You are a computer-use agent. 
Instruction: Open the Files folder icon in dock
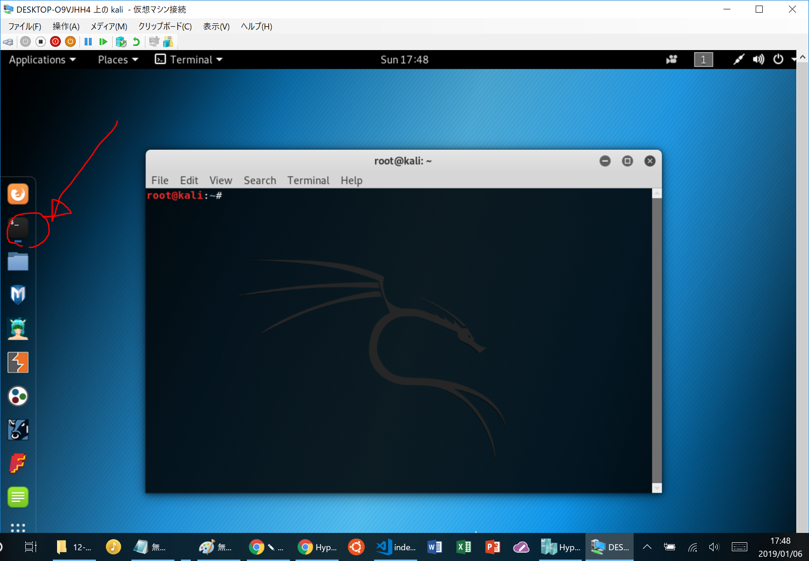click(18, 262)
